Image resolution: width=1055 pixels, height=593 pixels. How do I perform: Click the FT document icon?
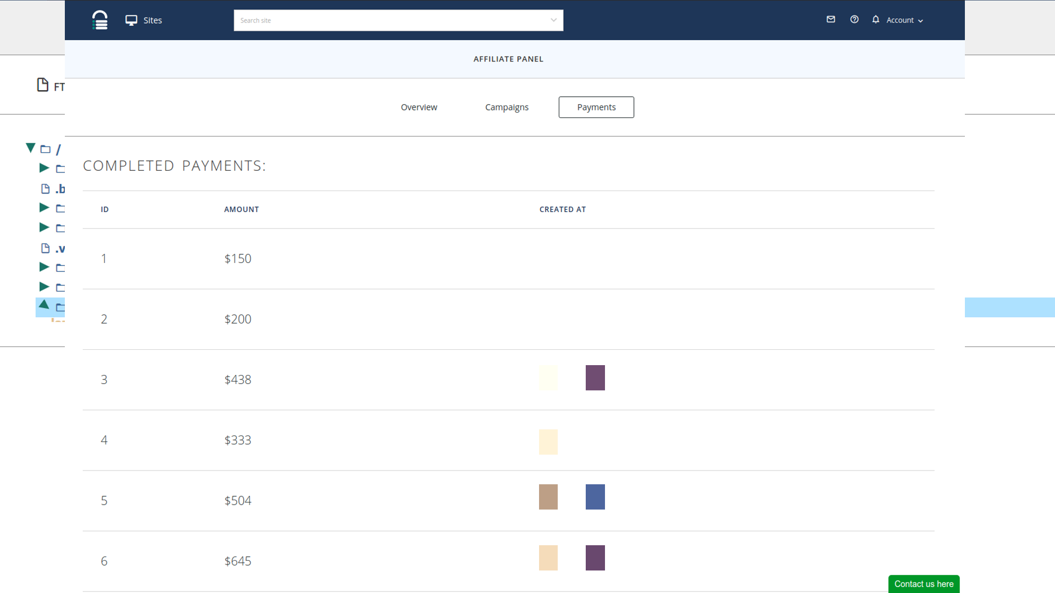tap(43, 85)
